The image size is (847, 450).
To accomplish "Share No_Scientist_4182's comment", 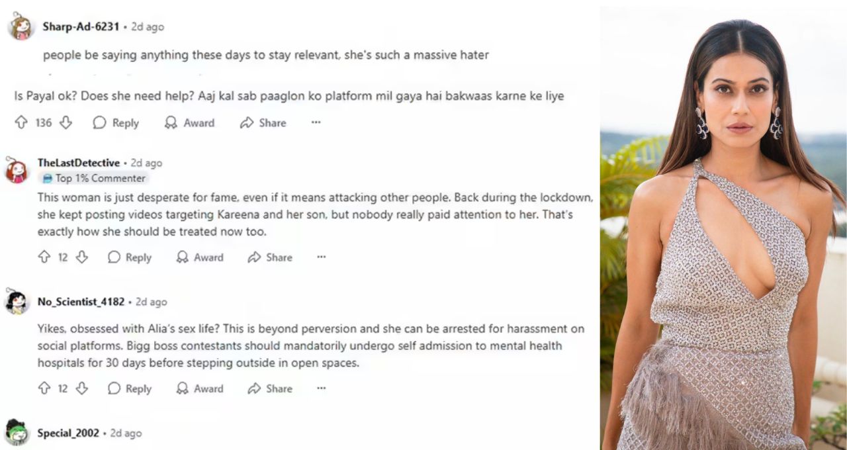I will coord(270,388).
